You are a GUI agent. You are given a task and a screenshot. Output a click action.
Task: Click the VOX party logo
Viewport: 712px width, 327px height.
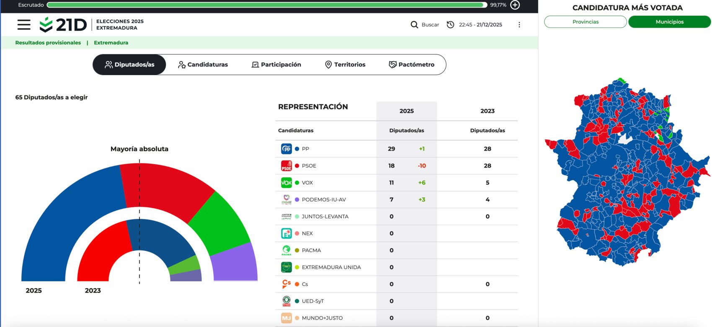(286, 183)
